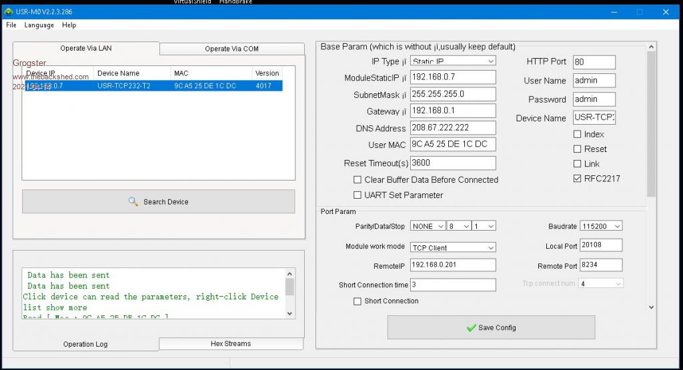
Task: Click the USR-M0 app icon in title bar
Action: click(8, 11)
